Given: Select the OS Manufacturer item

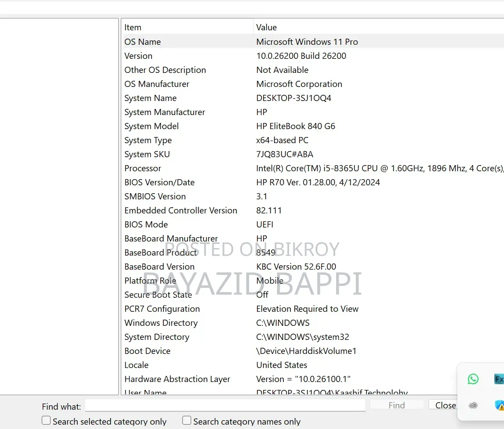Looking at the screenshot, I should (157, 84).
